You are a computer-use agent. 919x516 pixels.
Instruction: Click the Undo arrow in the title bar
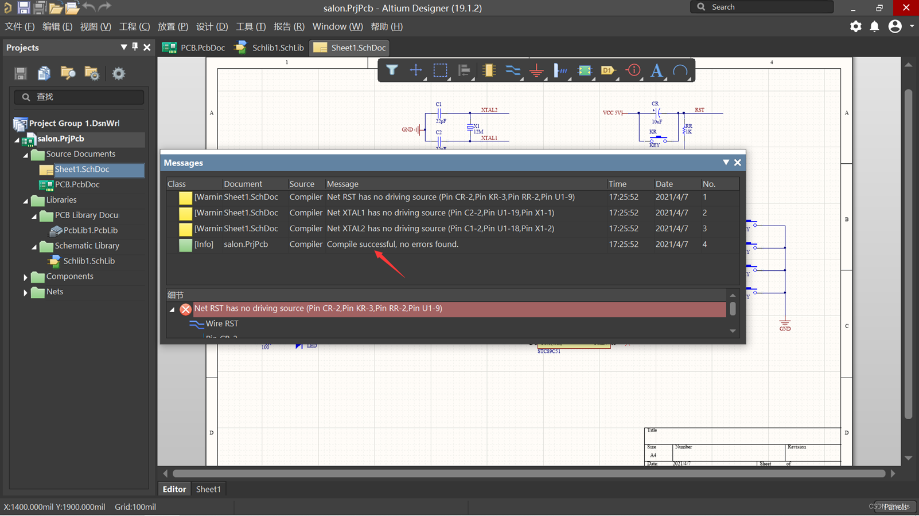coord(89,7)
